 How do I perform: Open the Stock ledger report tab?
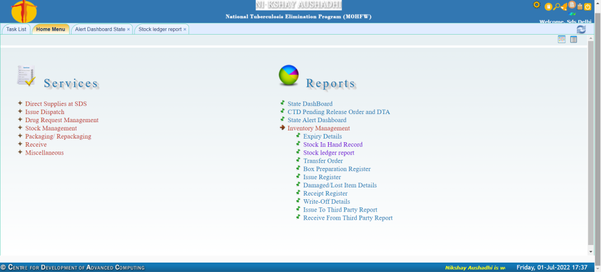(x=160, y=29)
